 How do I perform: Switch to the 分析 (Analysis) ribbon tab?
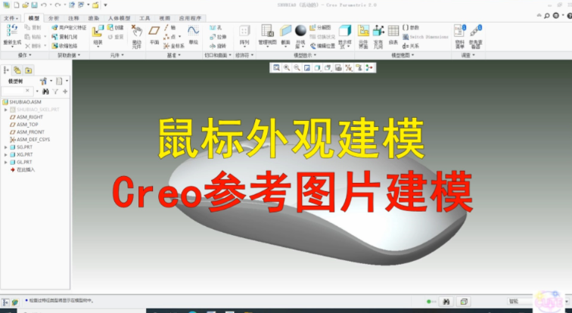54,17
